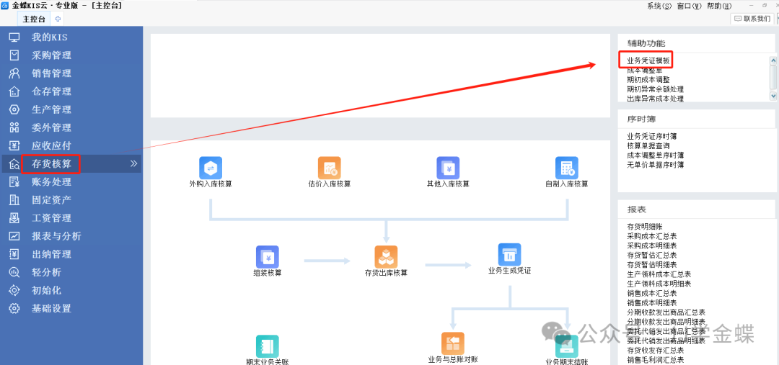Add a new tab next to 主控台

coord(58,19)
